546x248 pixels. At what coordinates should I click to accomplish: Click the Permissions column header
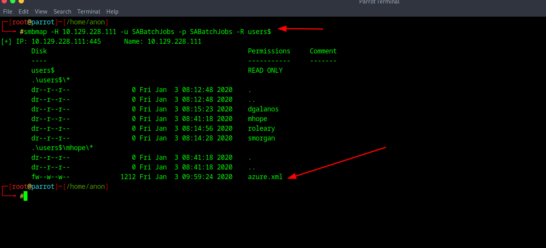269,51
